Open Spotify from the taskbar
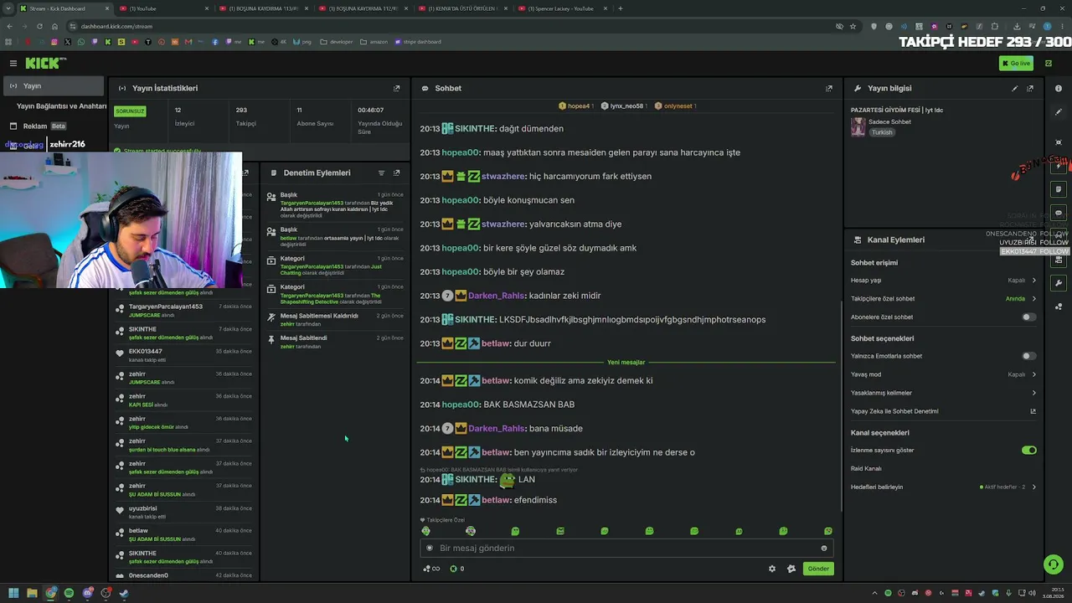This screenshot has width=1072, height=603. [69, 593]
